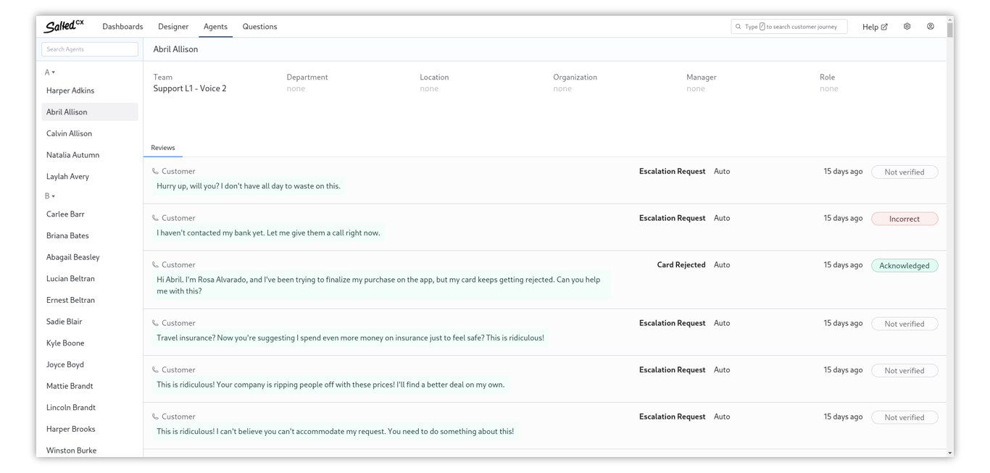The height and width of the screenshot is (473, 990).
Task: Open the Dashboards menu
Action: [x=122, y=27]
